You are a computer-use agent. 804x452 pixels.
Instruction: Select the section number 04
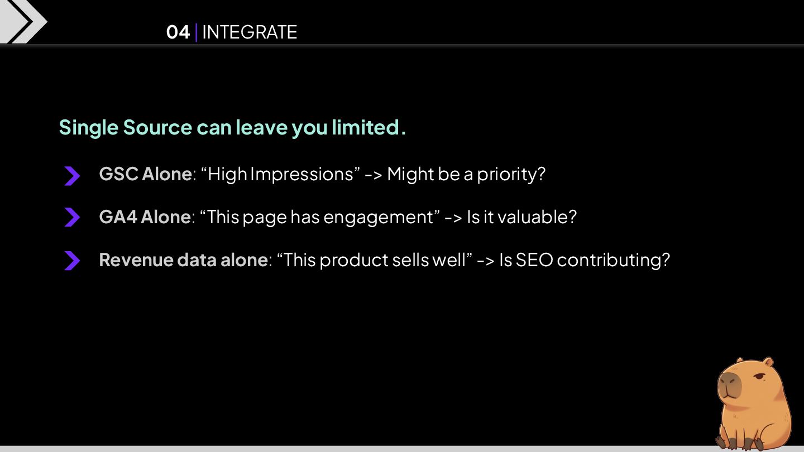pyautogui.click(x=178, y=32)
